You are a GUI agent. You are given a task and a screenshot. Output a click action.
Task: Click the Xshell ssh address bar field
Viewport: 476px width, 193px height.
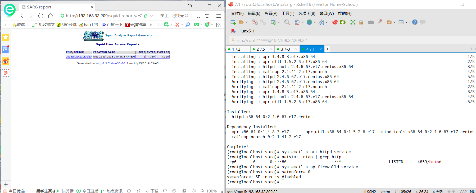(352, 40)
